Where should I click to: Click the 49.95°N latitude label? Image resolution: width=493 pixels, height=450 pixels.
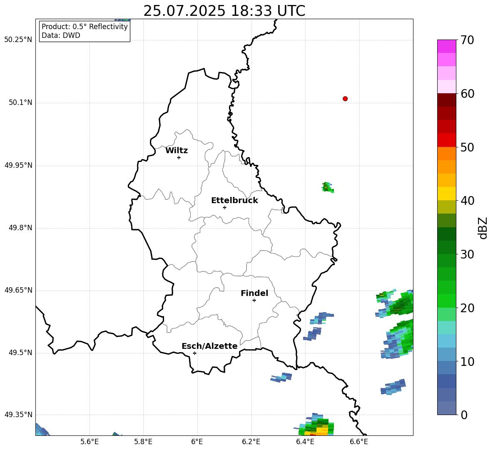(x=18, y=165)
